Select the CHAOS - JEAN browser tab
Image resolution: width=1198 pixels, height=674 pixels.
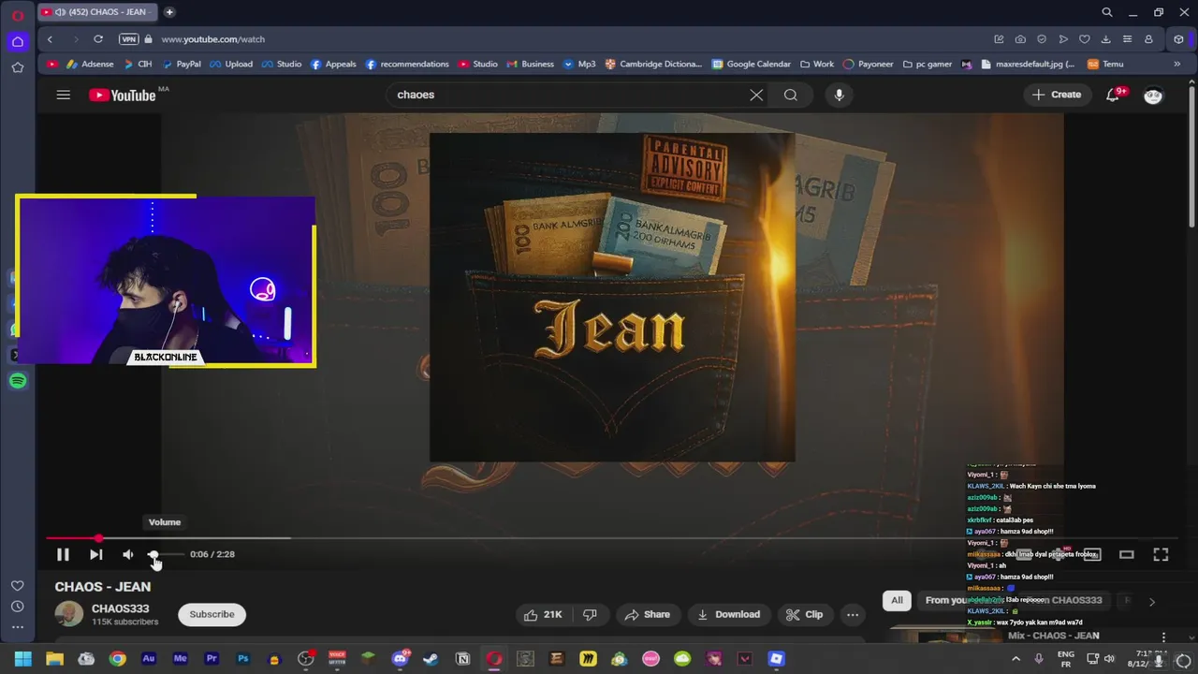(98, 12)
